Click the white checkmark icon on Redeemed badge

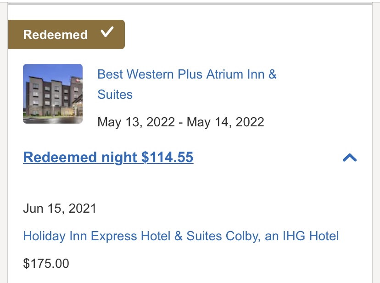coord(107,33)
